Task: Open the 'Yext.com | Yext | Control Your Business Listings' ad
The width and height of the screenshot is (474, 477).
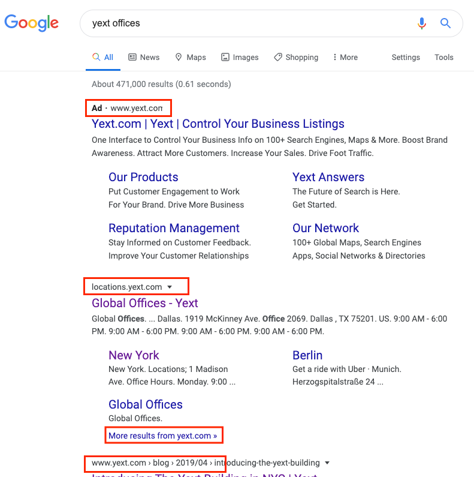Action: click(x=218, y=124)
